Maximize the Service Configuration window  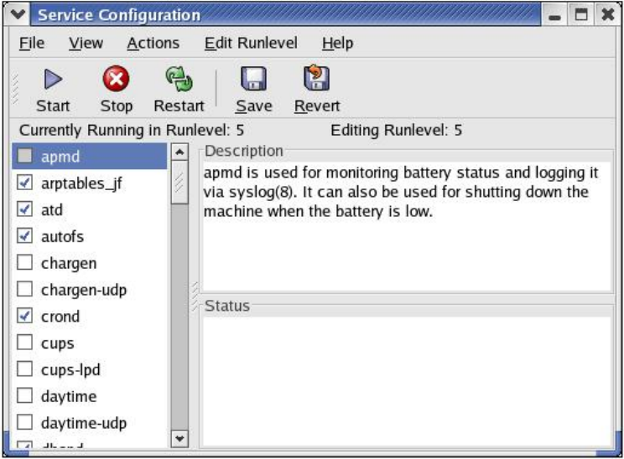[579, 16]
